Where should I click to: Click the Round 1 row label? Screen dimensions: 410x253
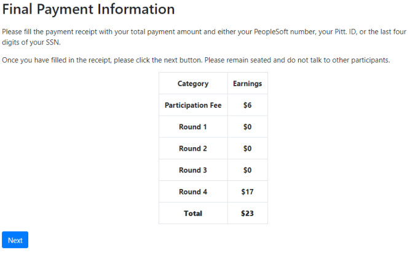(x=193, y=127)
